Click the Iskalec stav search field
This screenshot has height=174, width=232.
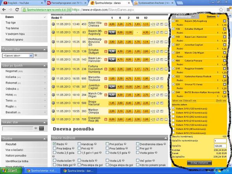point(18,128)
